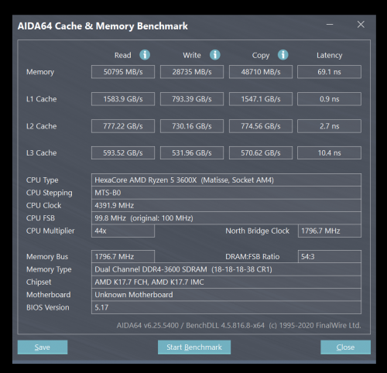Click the Memory Latency 69.1 ns field
Image resolution: width=387 pixels, height=373 pixels.
[x=329, y=72]
